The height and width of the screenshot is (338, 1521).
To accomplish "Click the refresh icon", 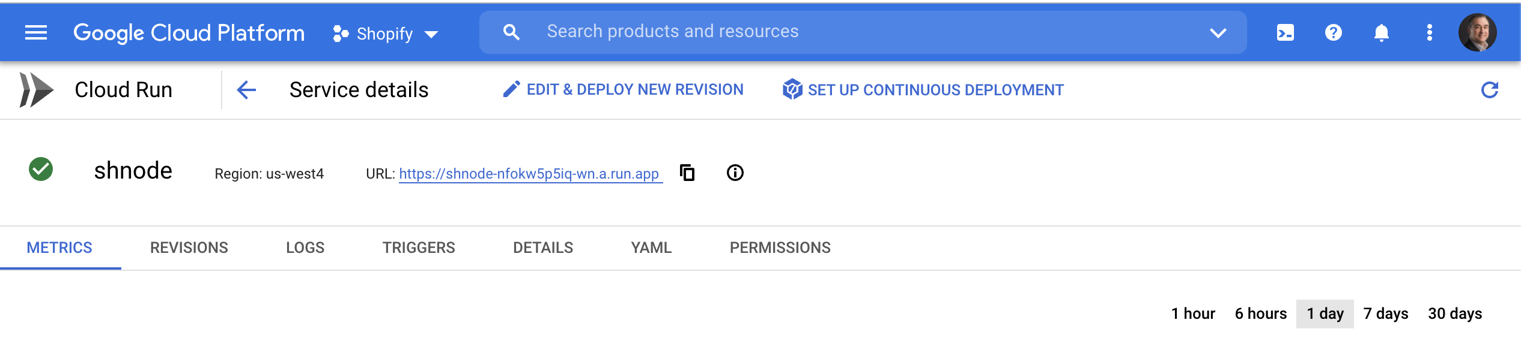I will (x=1489, y=90).
